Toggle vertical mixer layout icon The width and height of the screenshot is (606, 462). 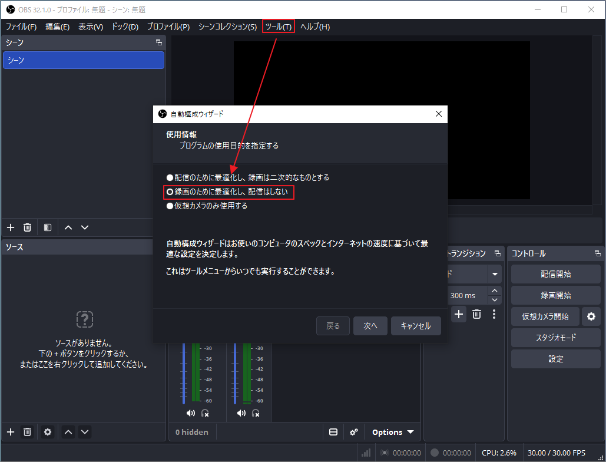pos(333,432)
